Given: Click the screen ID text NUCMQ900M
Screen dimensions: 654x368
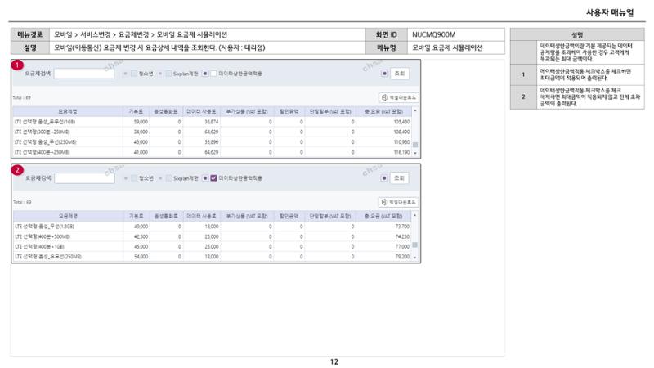Looking at the screenshot, I should 433,34.
